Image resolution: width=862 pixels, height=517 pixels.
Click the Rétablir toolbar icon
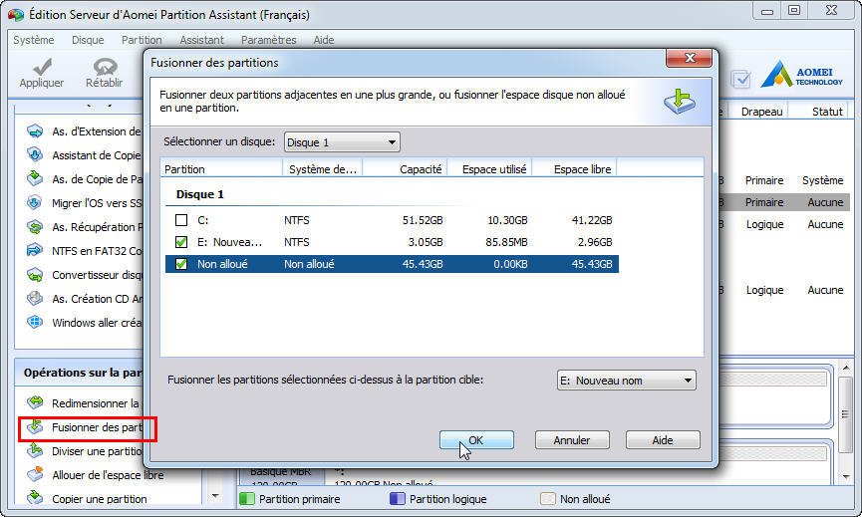click(x=105, y=67)
